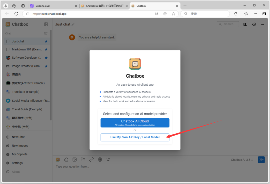Open Image Creator example chat
The height and width of the screenshot is (184, 270).
[27, 66]
